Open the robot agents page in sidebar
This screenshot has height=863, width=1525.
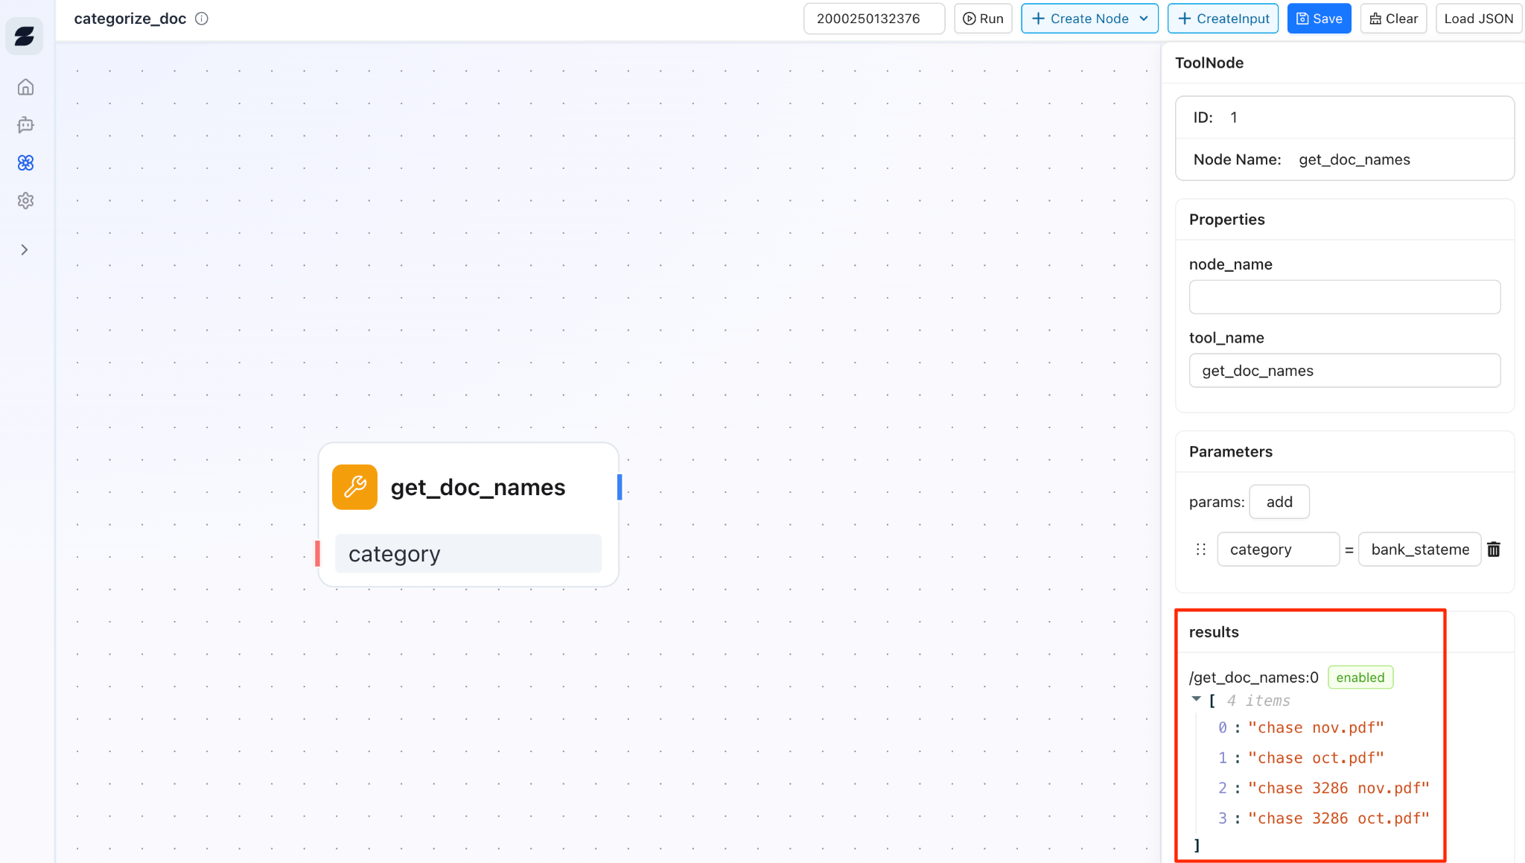[x=25, y=125]
